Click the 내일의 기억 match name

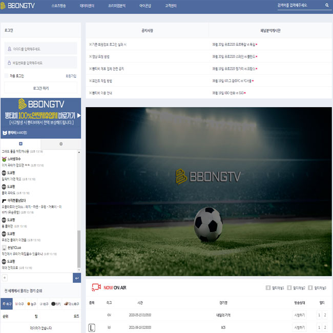pyautogui.click(x=223, y=315)
